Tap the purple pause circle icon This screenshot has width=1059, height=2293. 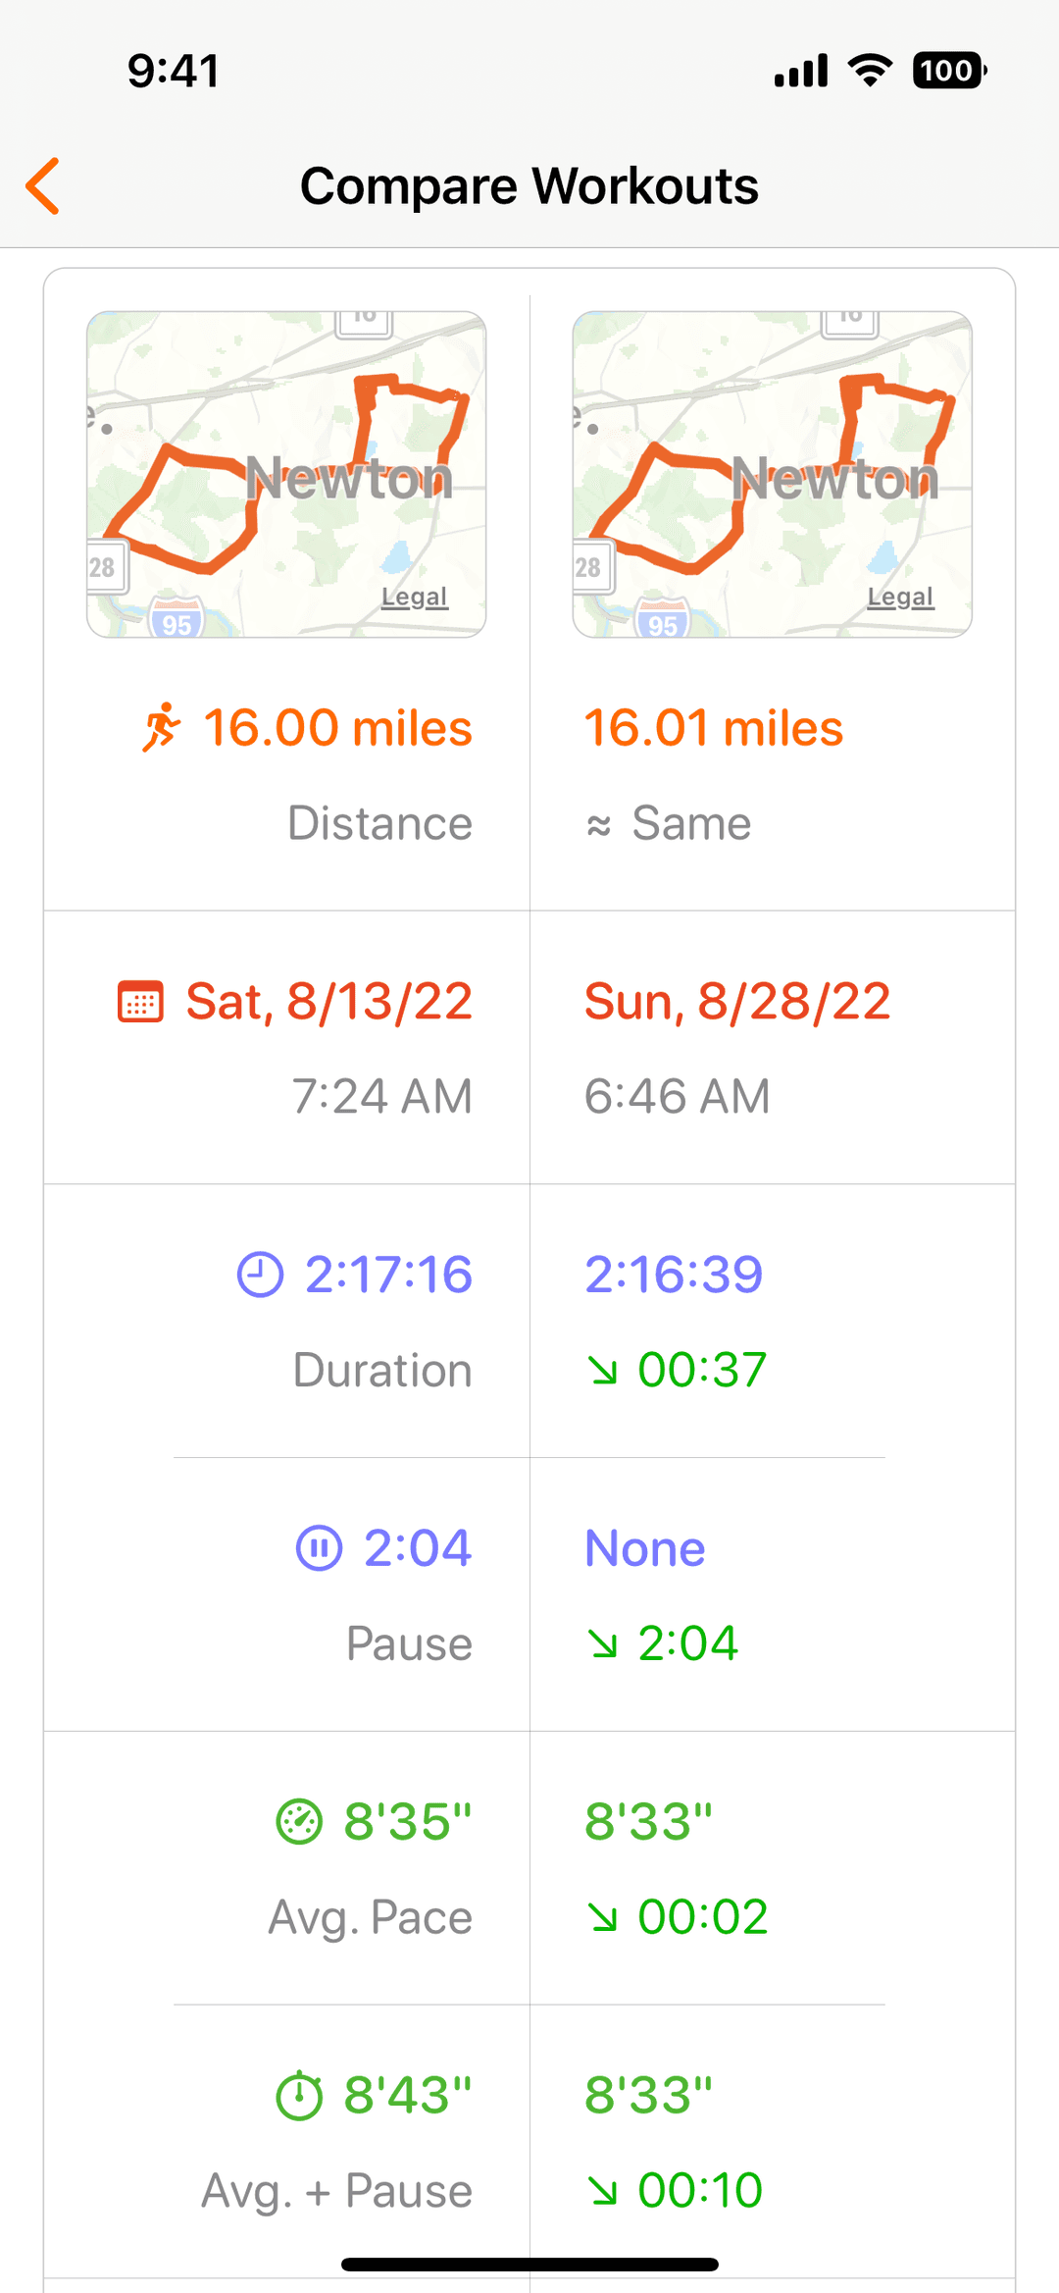[x=319, y=1548]
